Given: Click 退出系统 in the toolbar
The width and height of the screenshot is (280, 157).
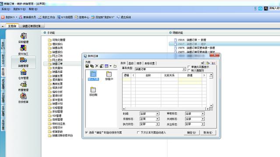Looking at the screenshot, I should tap(124, 17).
